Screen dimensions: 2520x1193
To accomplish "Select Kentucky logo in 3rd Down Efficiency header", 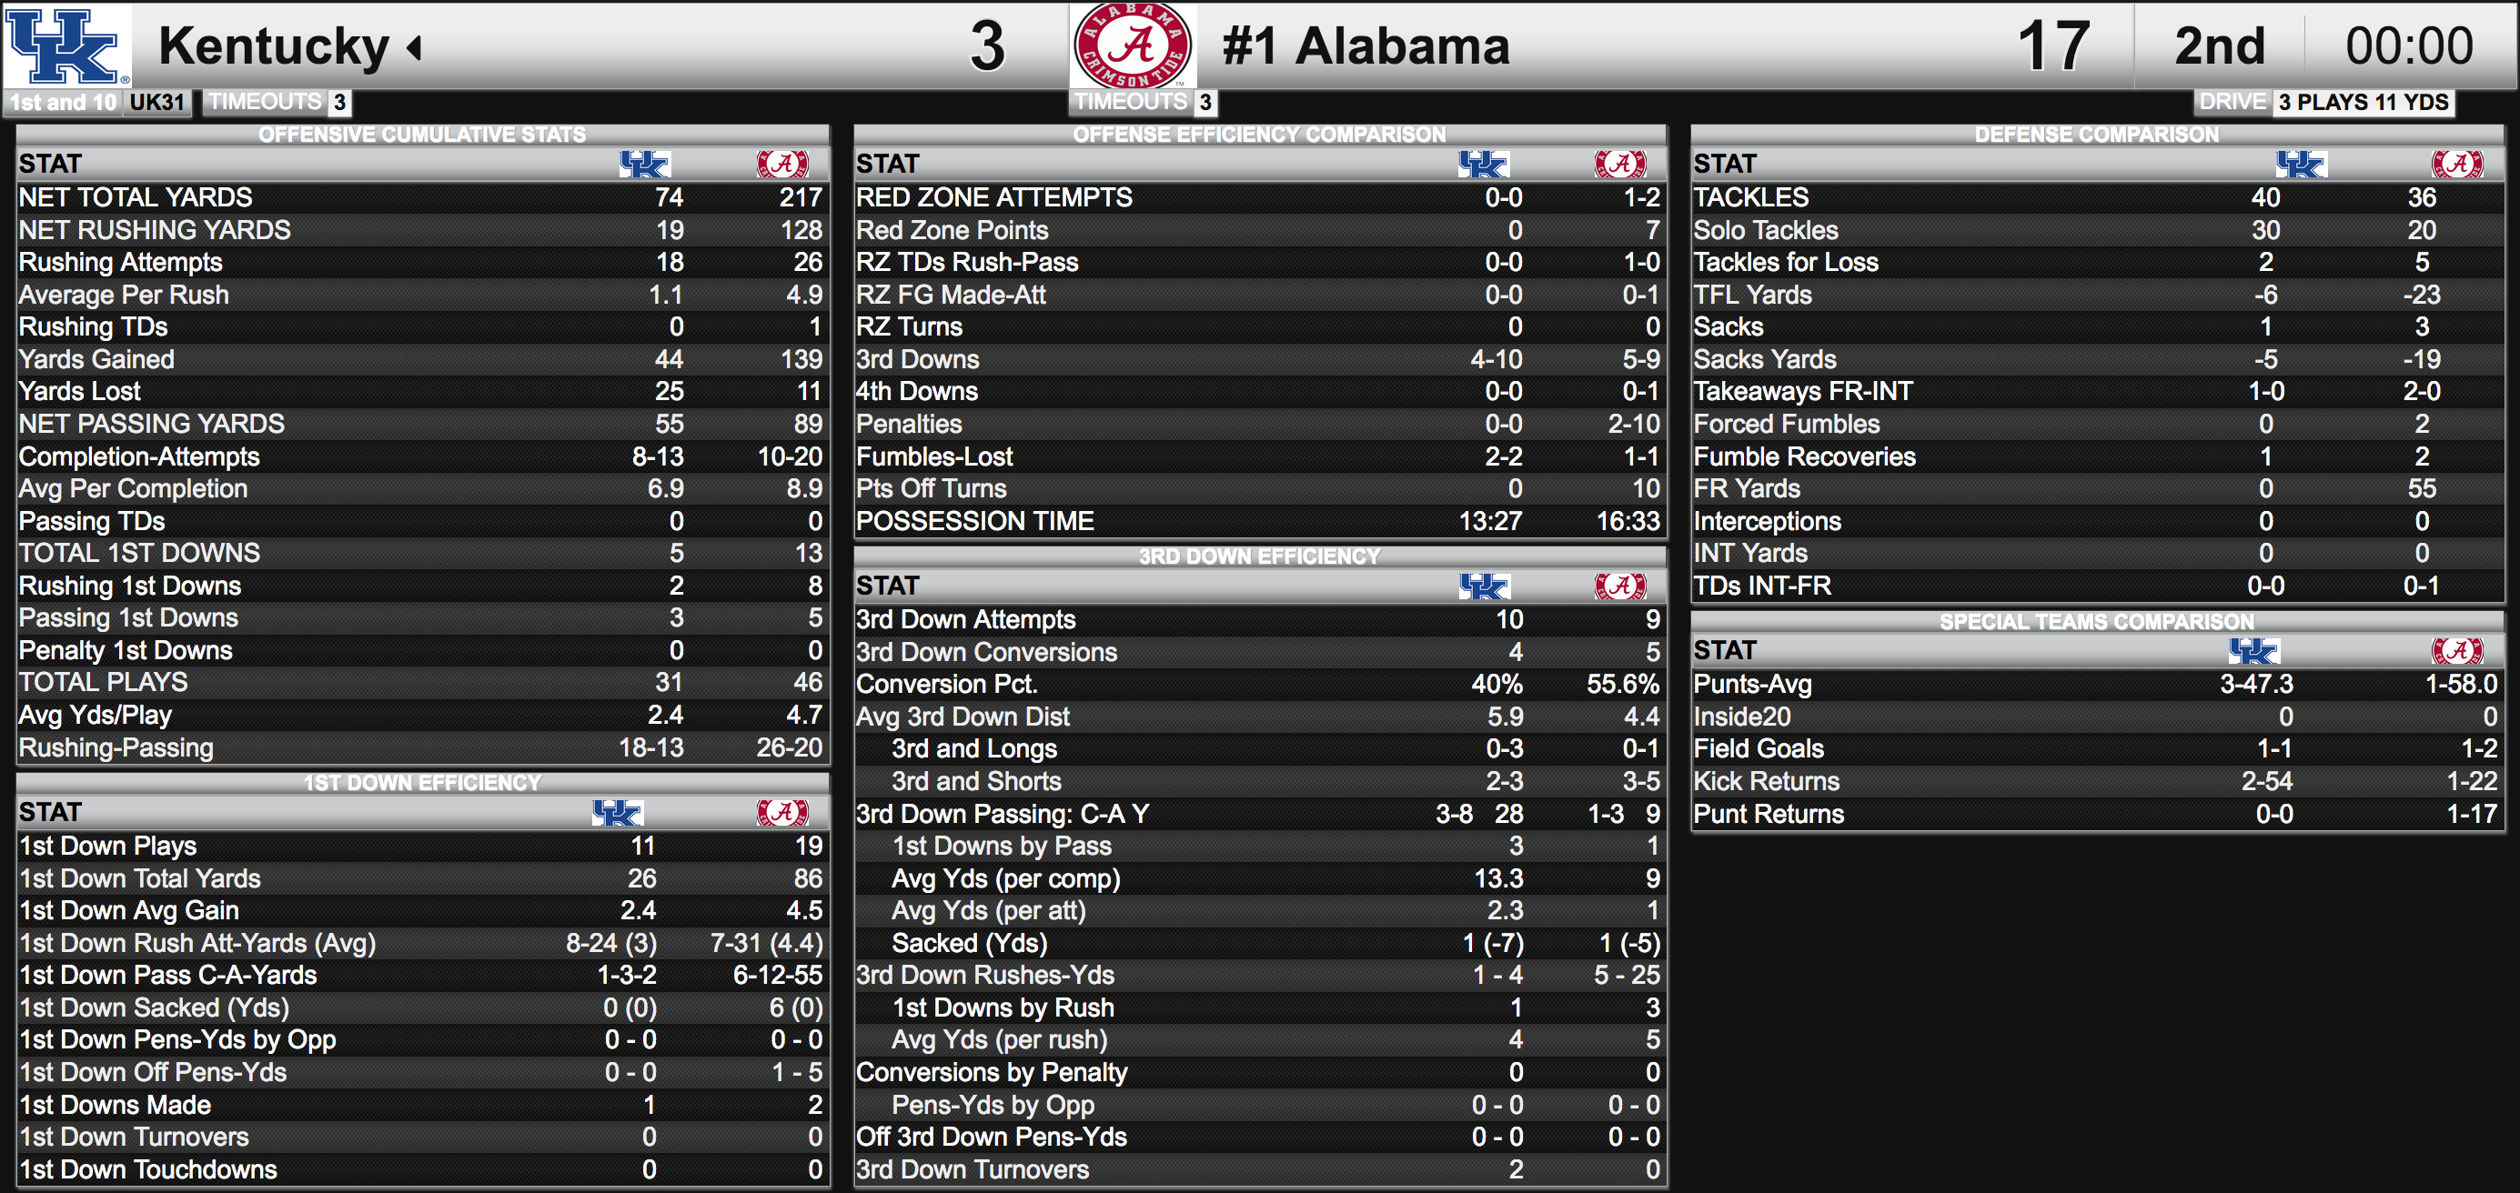I will tap(1483, 586).
